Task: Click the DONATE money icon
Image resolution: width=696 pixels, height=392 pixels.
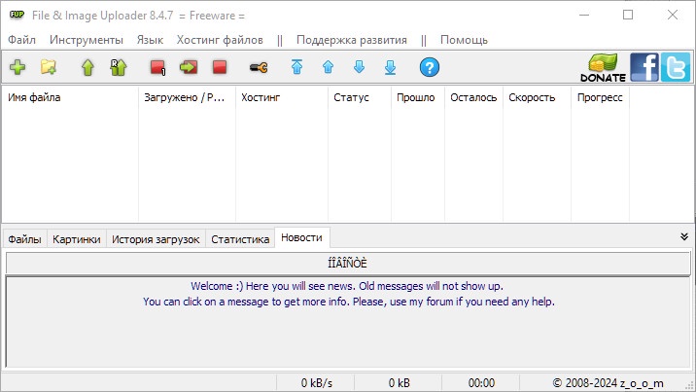Action: click(604, 67)
